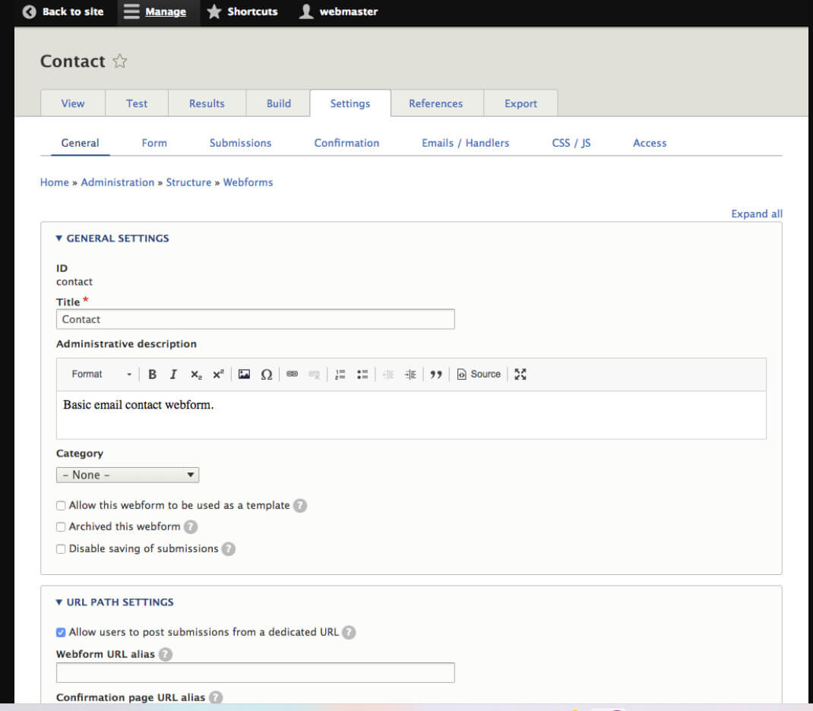Check the 'Archived this webform' checkbox
813x711 pixels.
pyautogui.click(x=61, y=526)
